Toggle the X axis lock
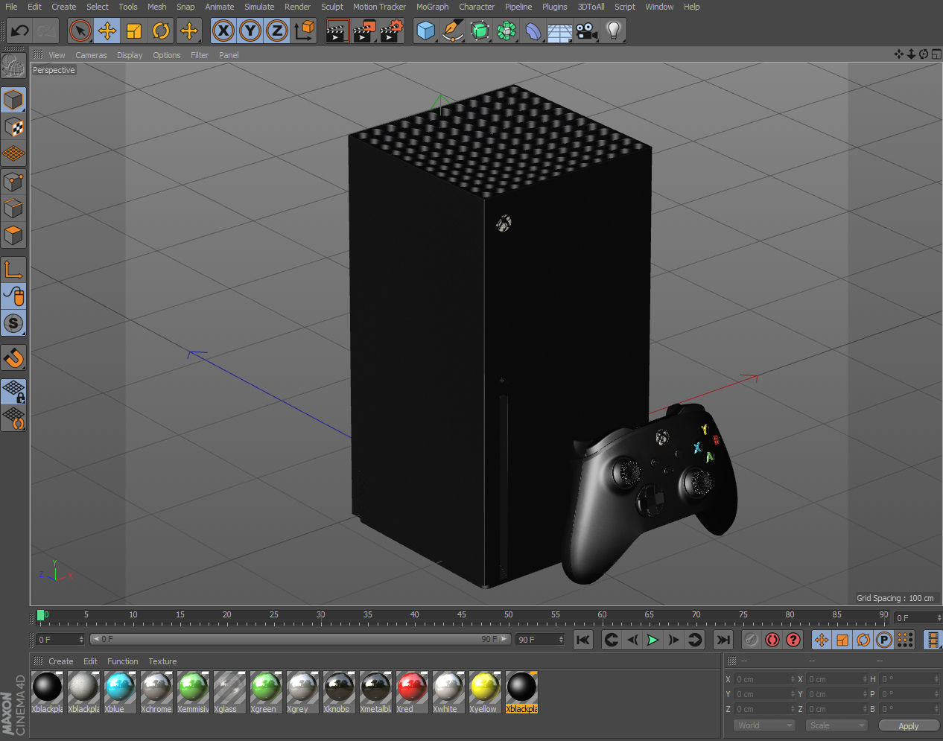 [x=223, y=31]
